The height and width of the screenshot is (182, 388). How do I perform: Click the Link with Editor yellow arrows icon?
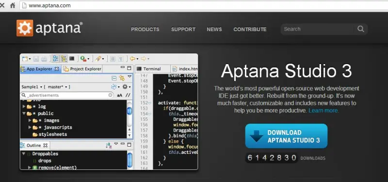(122, 78)
